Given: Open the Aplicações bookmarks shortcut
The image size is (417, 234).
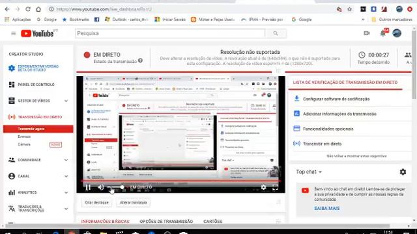Looking at the screenshot, I should click(x=18, y=19).
